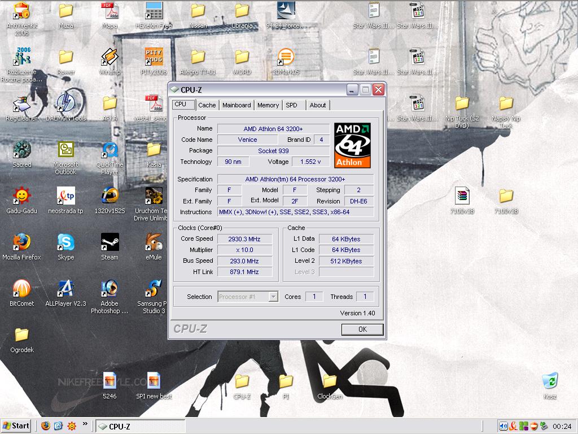The image size is (578, 434).
Task: Expand the quick launch chevron
Action: coord(85,424)
